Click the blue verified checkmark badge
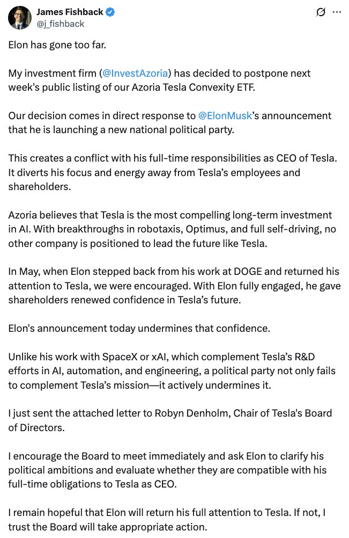Viewport: 349px width, 538px height. (x=110, y=12)
